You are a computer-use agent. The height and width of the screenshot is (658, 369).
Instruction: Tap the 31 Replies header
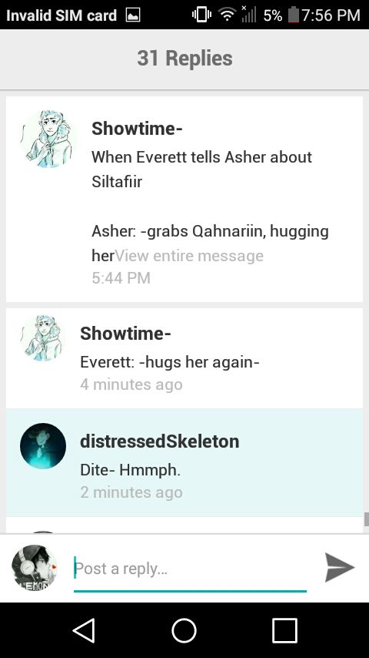184,58
